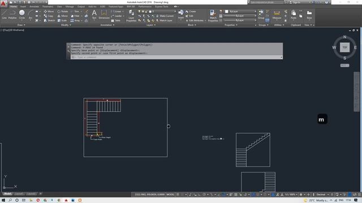Screen dimensions: 362x203
Task: Open Windows taskbar search
Action: pos(10,200)
